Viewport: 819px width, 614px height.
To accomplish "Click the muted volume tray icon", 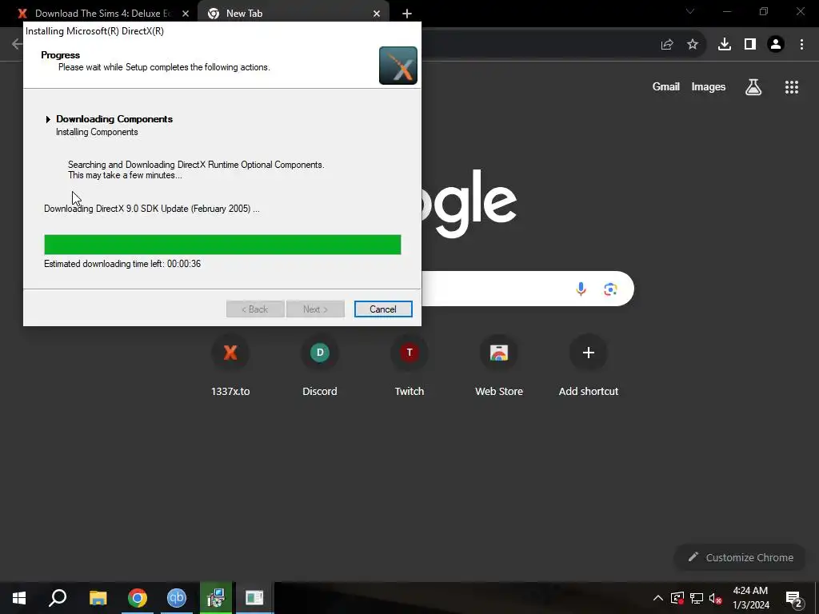I will pos(716,598).
